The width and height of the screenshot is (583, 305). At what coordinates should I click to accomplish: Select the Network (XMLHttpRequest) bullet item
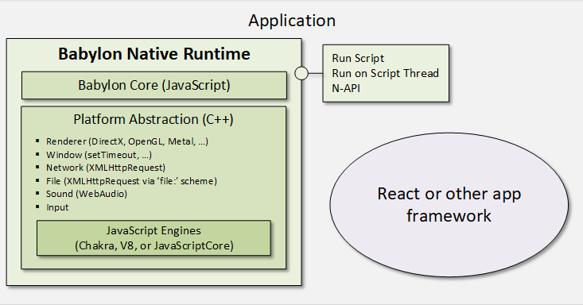(106, 168)
